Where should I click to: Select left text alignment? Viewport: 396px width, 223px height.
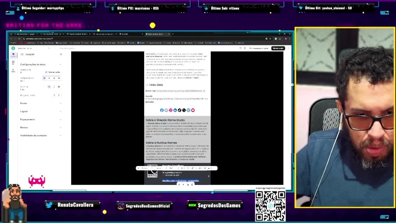click(44, 78)
